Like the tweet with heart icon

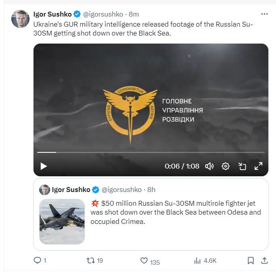tap(144, 261)
